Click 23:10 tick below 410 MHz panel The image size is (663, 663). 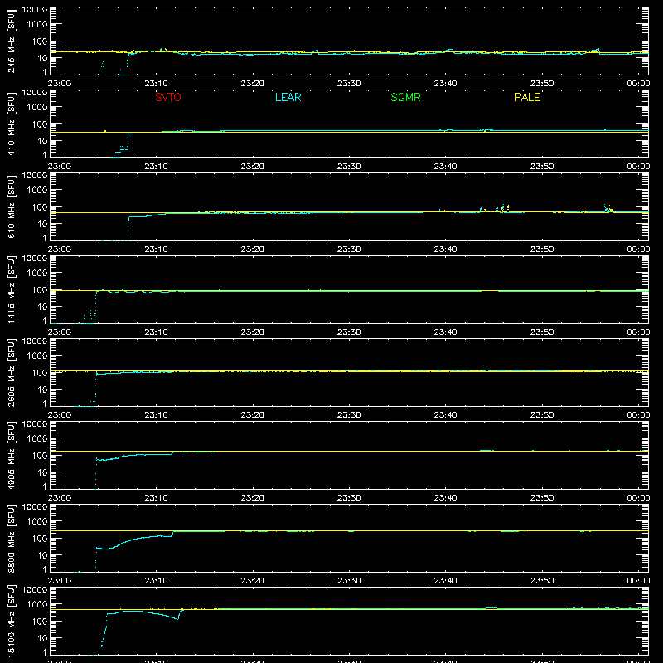pyautogui.click(x=156, y=167)
